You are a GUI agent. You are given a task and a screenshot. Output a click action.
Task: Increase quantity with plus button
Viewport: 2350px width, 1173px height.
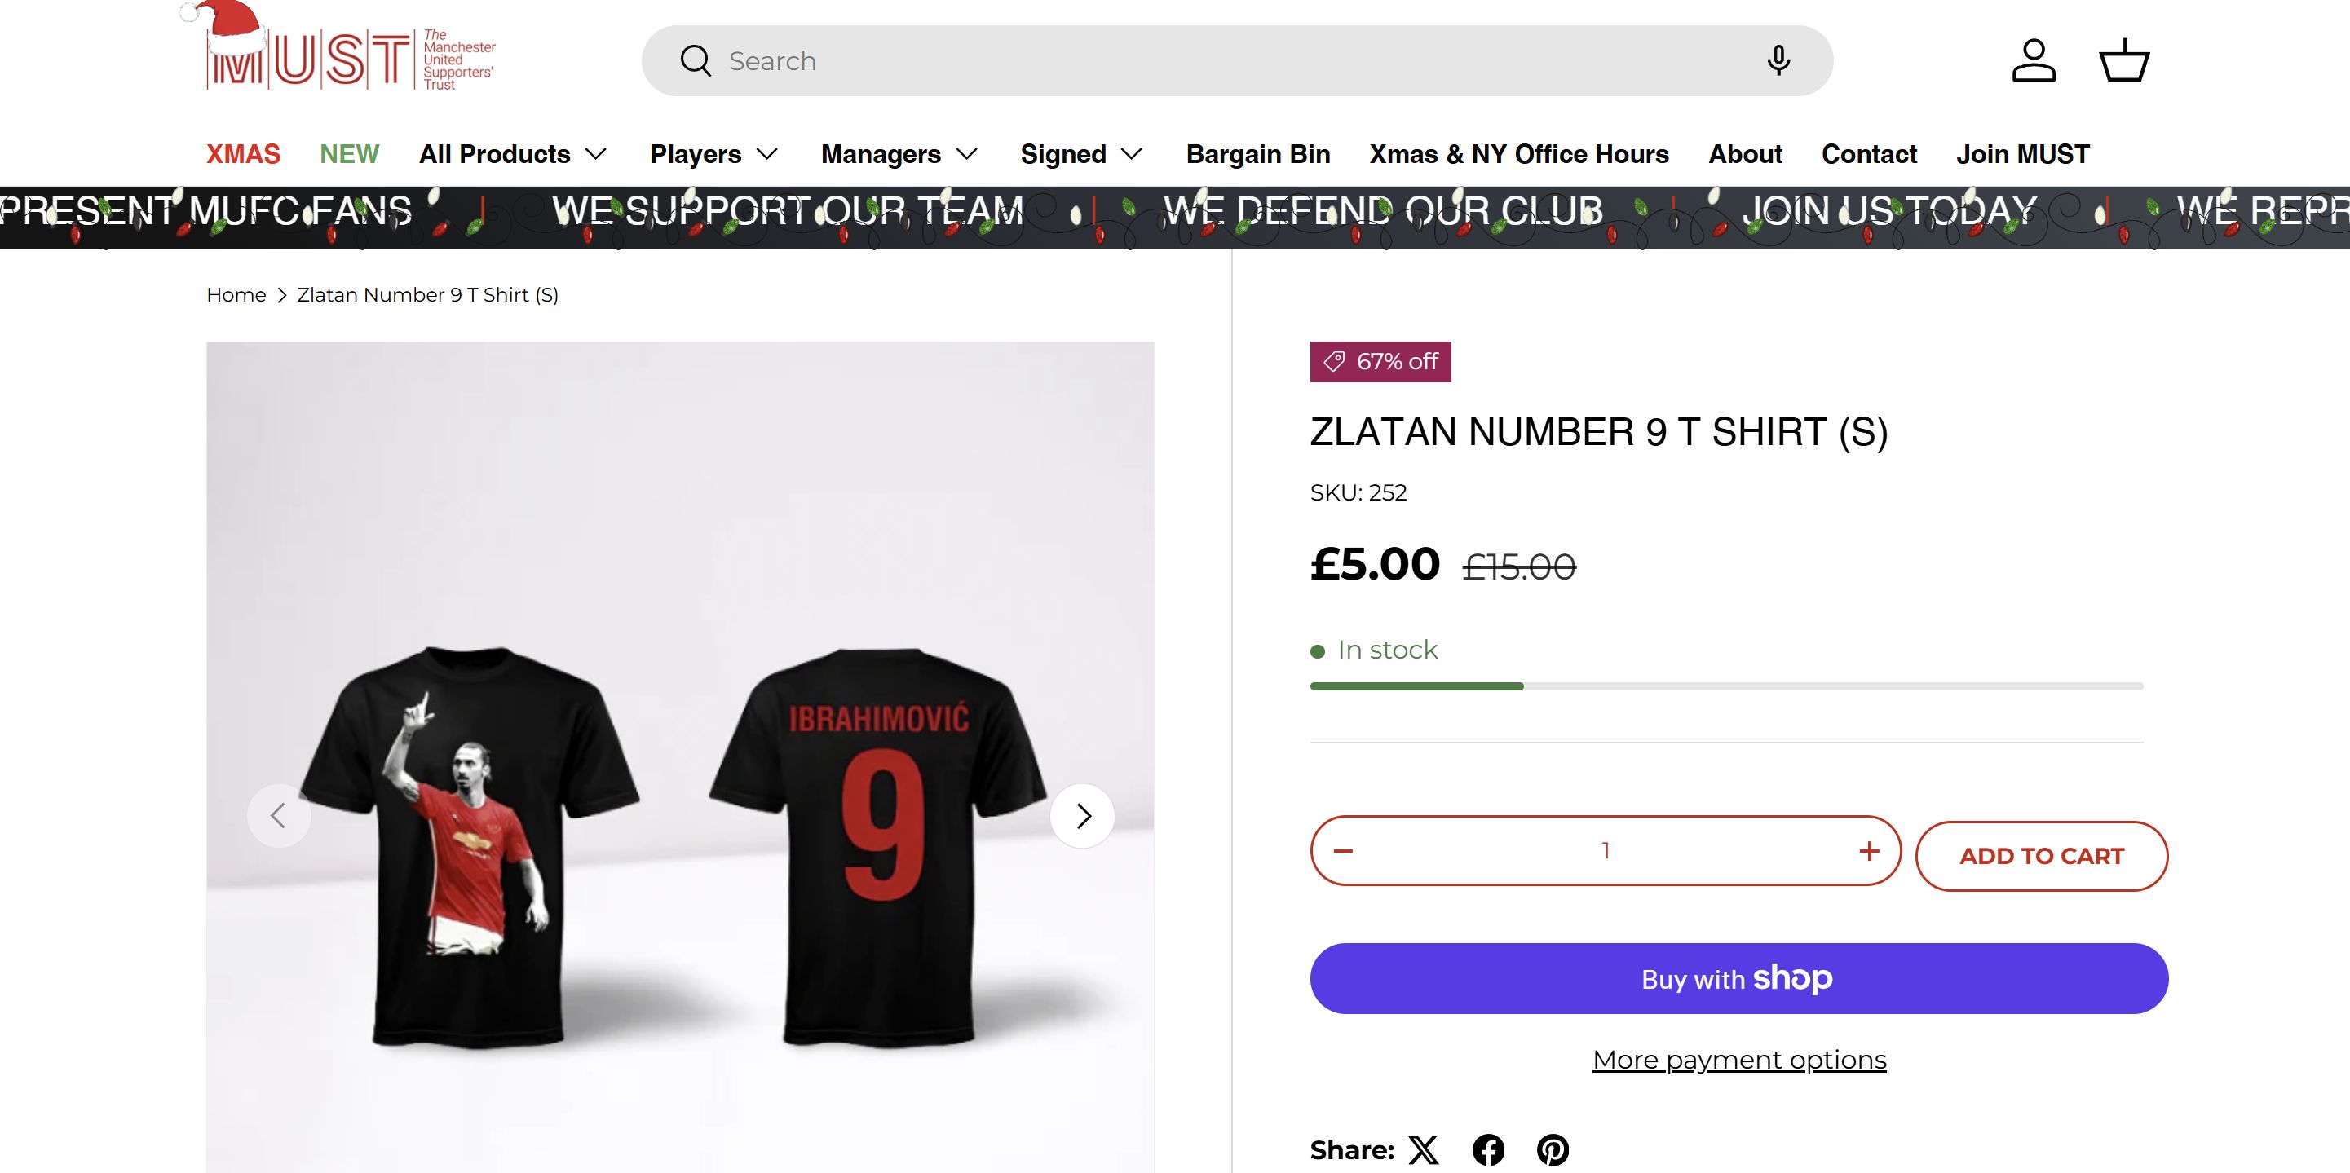pyautogui.click(x=1868, y=851)
